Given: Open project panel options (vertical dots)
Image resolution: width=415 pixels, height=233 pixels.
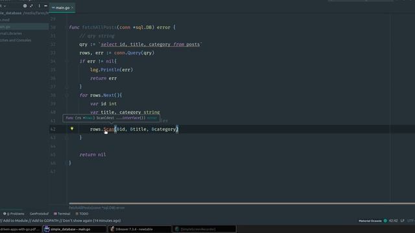Looking at the screenshot, I should (x=39, y=6).
